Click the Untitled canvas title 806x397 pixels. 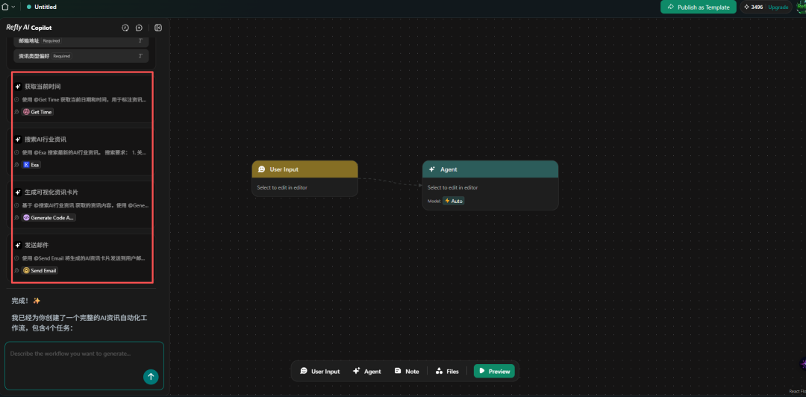coord(46,7)
